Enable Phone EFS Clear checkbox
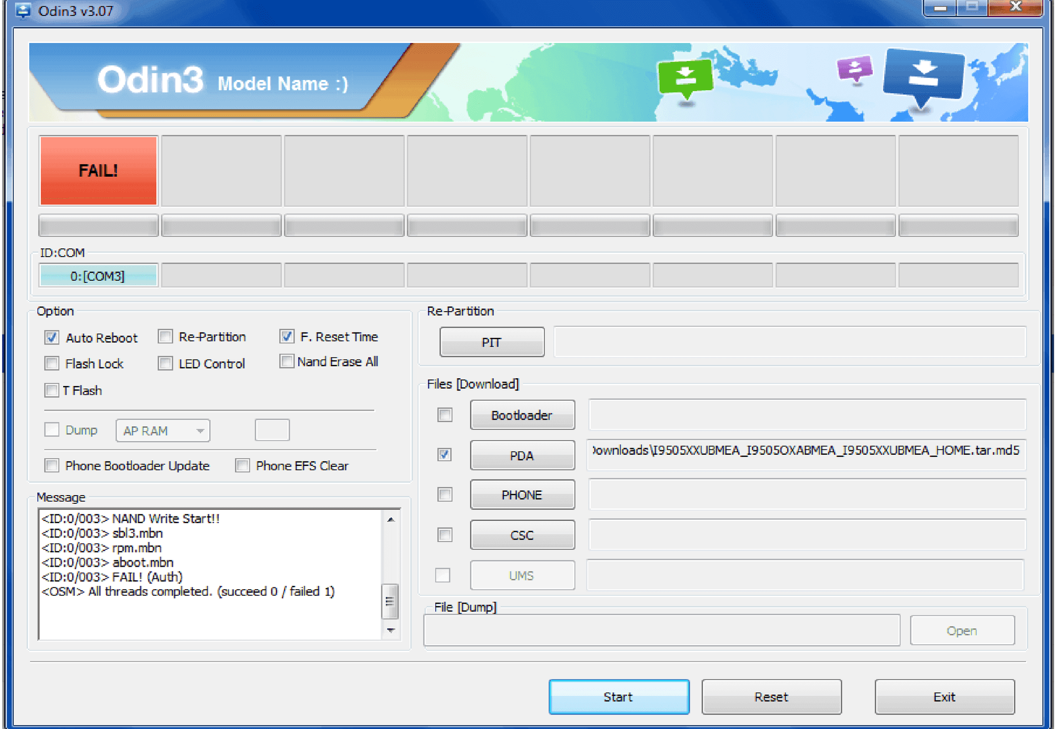 coord(242,465)
